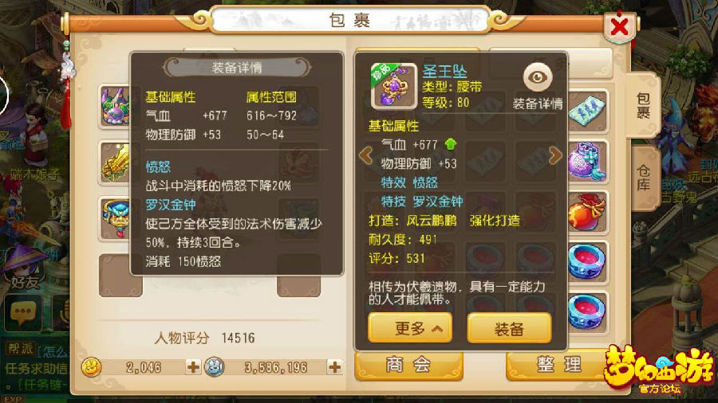This screenshot has width=718, height=403.
Task: Click the 装备 equip button
Action: pos(509,327)
